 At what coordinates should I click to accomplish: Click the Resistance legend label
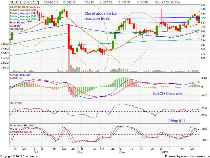tap(17, 29)
